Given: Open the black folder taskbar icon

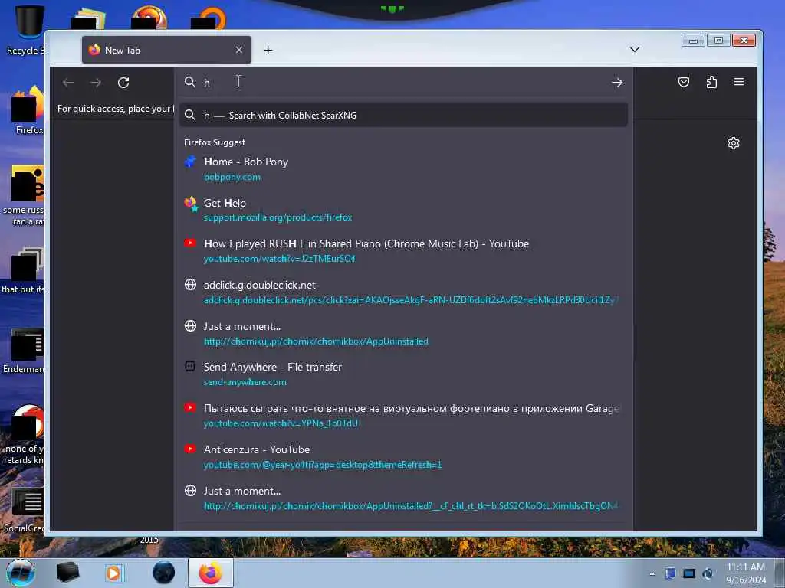Looking at the screenshot, I should (x=68, y=573).
